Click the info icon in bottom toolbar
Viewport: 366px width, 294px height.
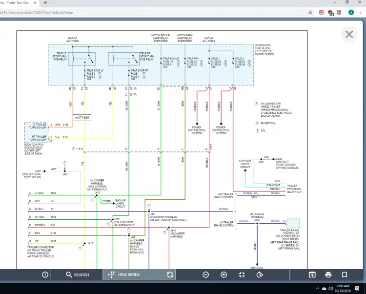[x=45, y=274]
